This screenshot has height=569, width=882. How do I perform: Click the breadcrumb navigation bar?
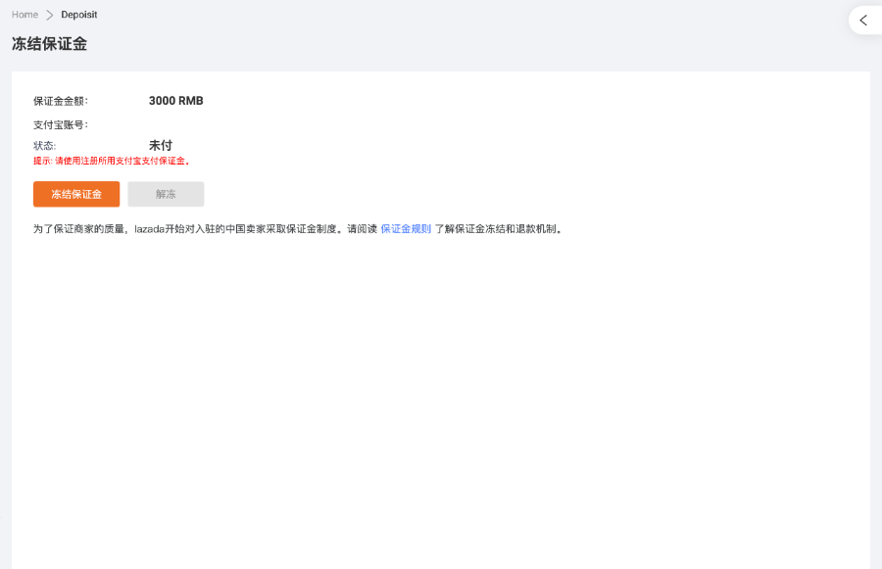147,14
